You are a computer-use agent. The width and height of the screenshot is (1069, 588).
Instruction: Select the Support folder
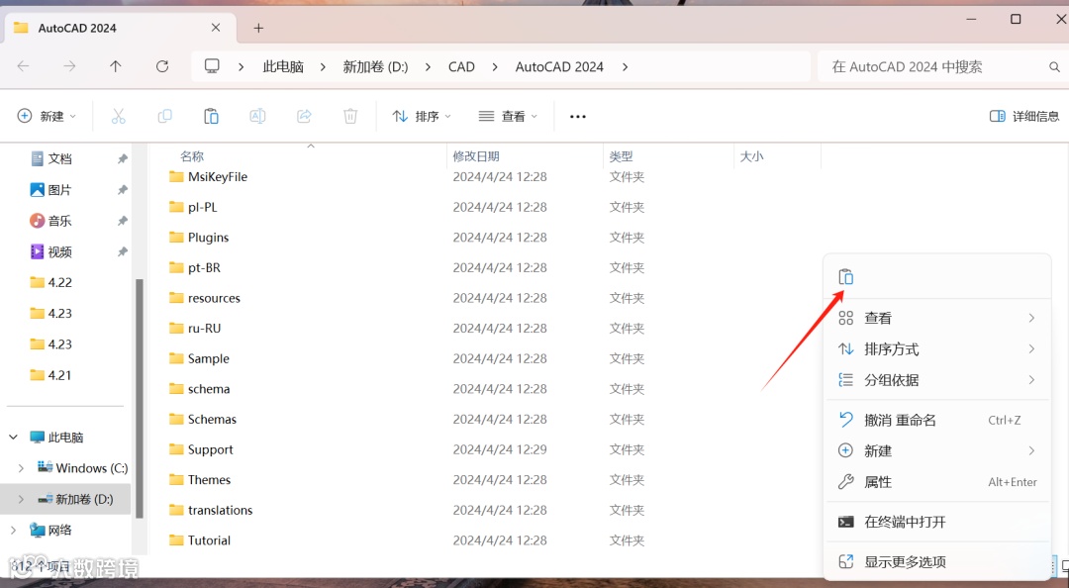tap(201, 449)
